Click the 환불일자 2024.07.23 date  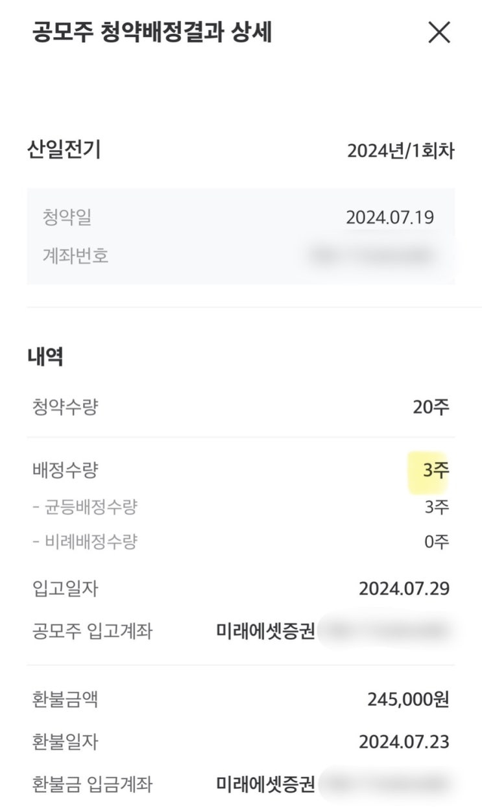point(404,741)
